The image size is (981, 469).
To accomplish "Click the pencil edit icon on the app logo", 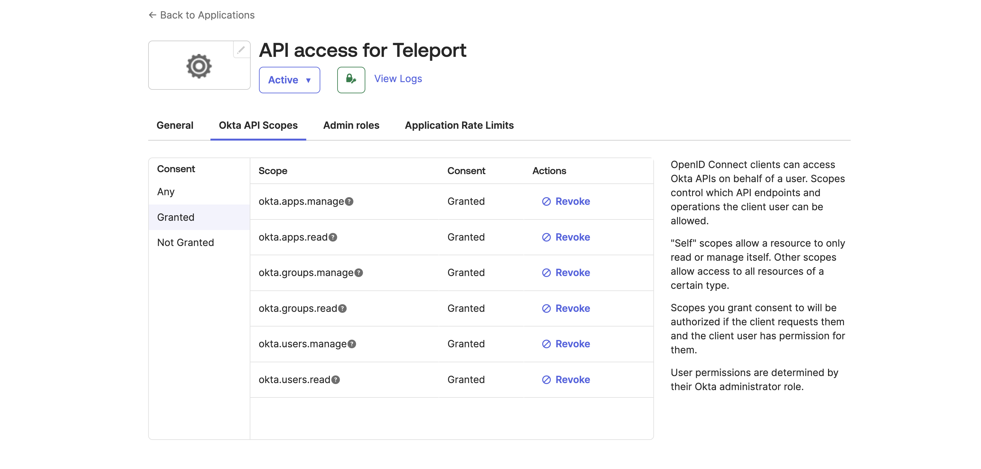I will pos(241,49).
